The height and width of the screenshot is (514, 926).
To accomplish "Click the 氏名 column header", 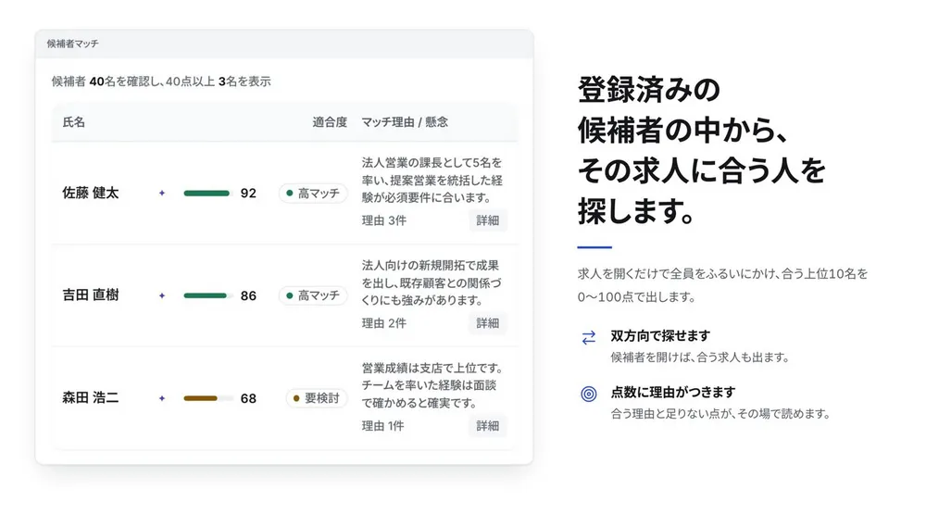I will pyautogui.click(x=74, y=122).
